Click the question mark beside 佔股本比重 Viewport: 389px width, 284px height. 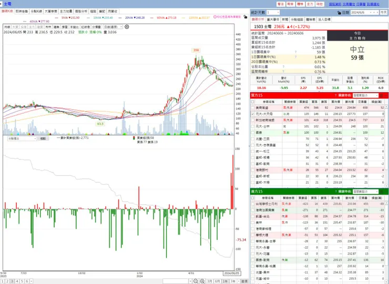[x=283, y=67]
